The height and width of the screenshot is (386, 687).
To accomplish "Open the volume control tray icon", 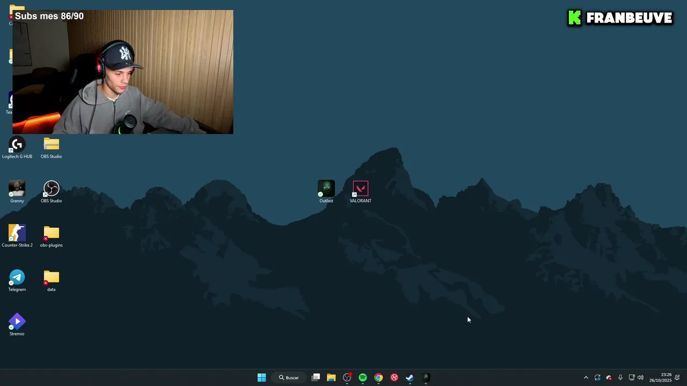I will coord(640,377).
